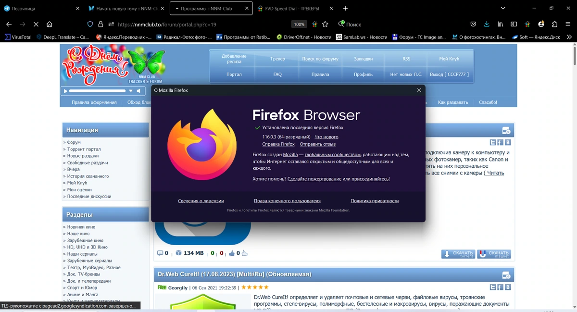Viewport: 577px width, 312px height.
Task: Click the Отправить отзыв link
Action: (318, 144)
